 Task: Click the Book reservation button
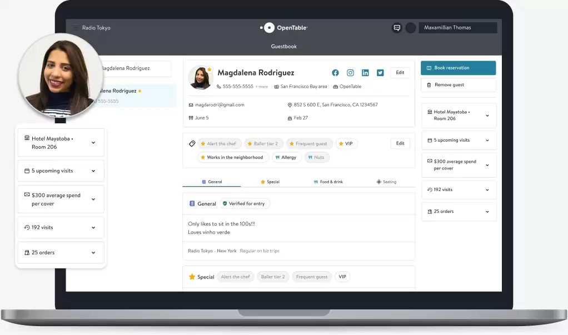click(458, 68)
